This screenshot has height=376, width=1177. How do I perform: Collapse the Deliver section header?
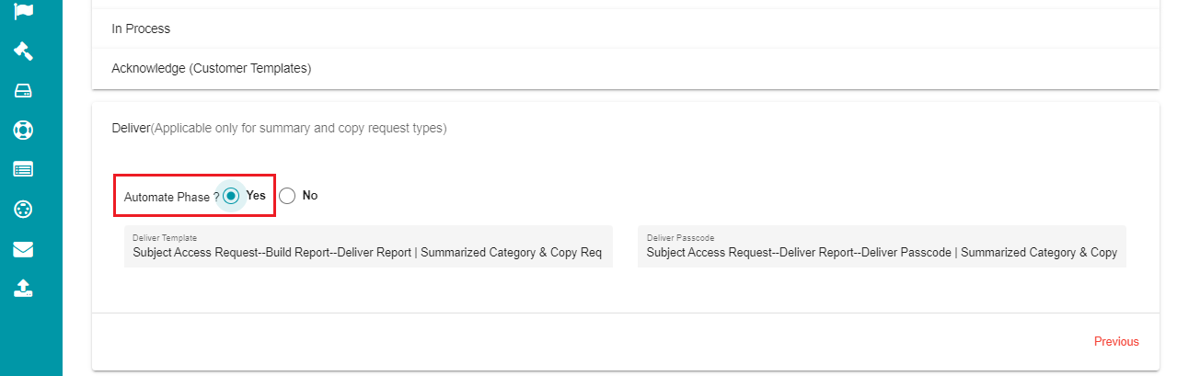(625, 128)
